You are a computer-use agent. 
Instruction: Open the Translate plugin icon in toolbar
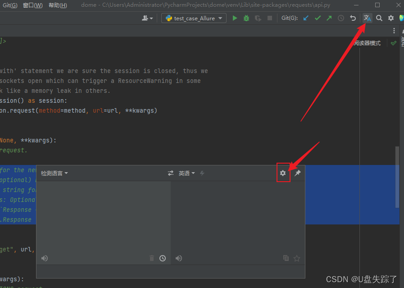[x=367, y=18]
